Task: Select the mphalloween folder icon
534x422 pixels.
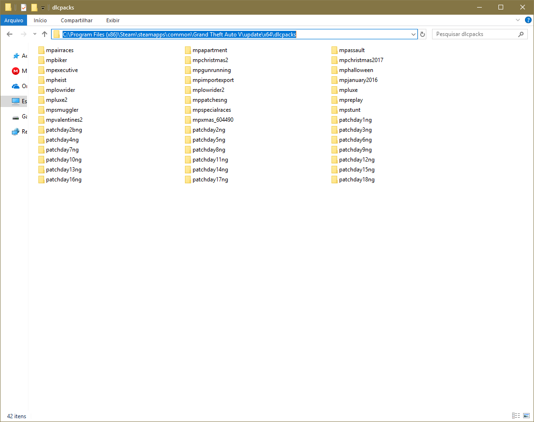Action: point(334,70)
